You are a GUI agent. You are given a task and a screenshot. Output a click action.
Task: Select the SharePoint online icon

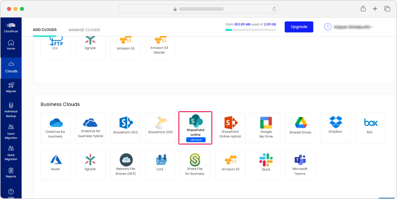196,121
